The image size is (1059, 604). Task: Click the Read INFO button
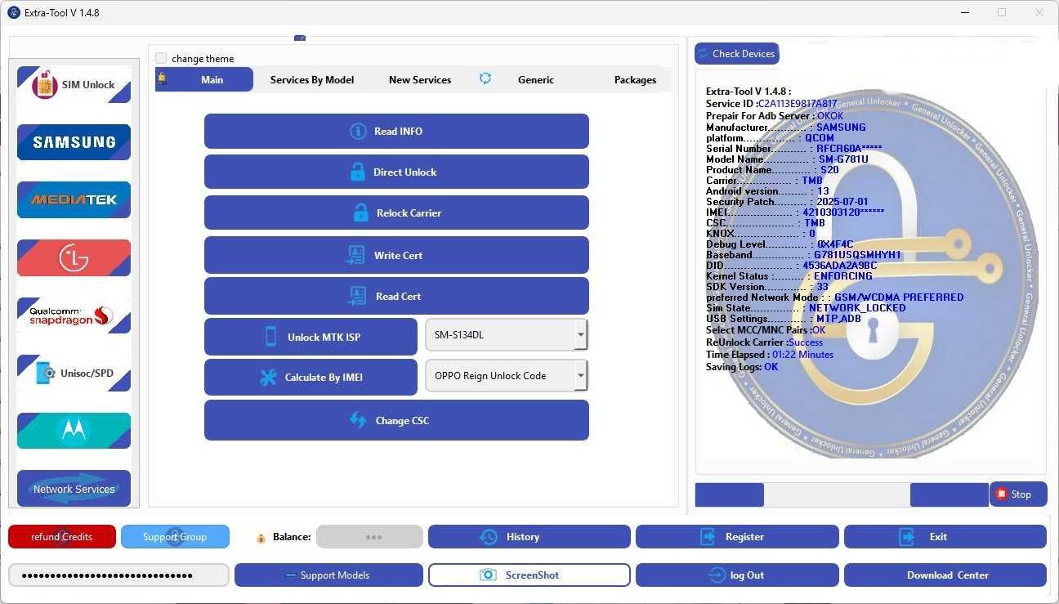click(x=396, y=132)
